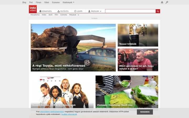Open the Toyota nehézfuvarozó video thumbnail
The image size is (189, 118).
73,47
